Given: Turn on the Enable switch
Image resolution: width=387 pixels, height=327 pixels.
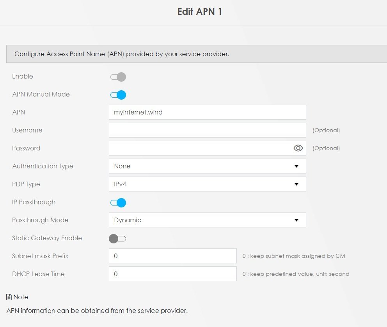Looking at the screenshot, I should (118, 77).
